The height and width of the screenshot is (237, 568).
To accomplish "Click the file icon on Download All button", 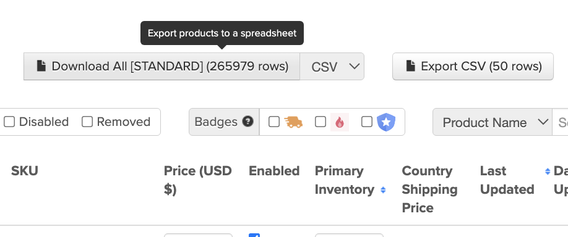I will pos(41,66).
